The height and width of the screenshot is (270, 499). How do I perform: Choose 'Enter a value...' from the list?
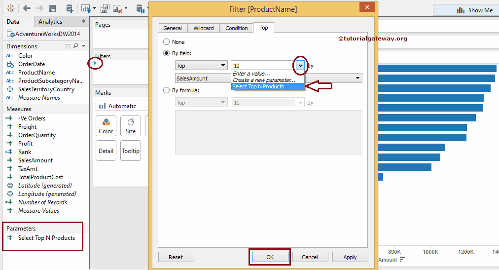click(x=267, y=74)
